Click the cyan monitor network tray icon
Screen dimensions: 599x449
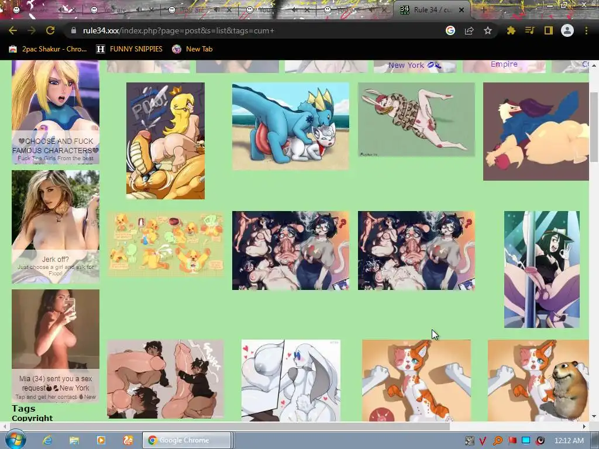[526, 441]
